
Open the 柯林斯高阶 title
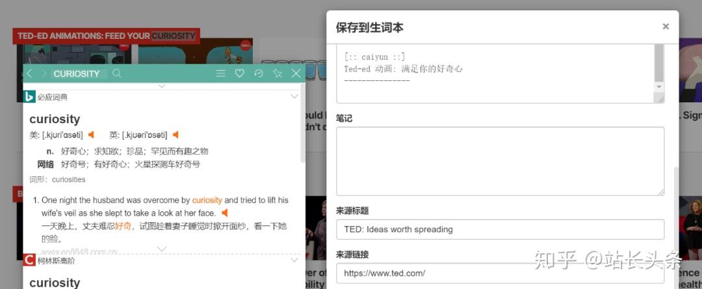pos(56,261)
